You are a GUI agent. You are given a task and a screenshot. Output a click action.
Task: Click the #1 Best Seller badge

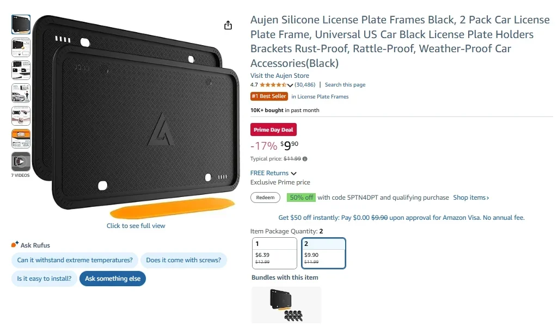(x=269, y=96)
